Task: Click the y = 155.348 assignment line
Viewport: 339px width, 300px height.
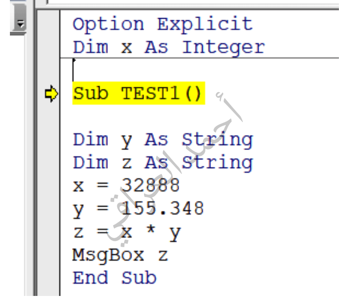Action: pyautogui.click(x=138, y=209)
